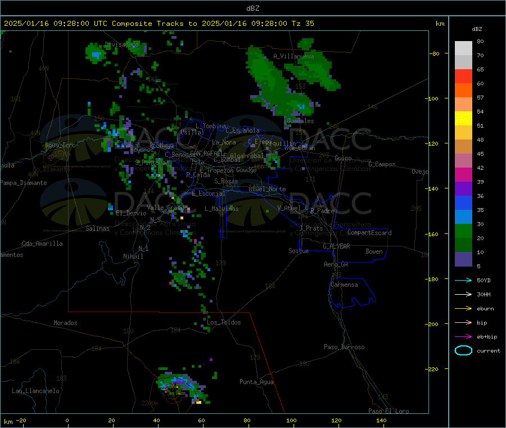The image size is (506, 428).
Task: Pick the yellow 51–54 dBZ swatch
Action: tap(463, 119)
